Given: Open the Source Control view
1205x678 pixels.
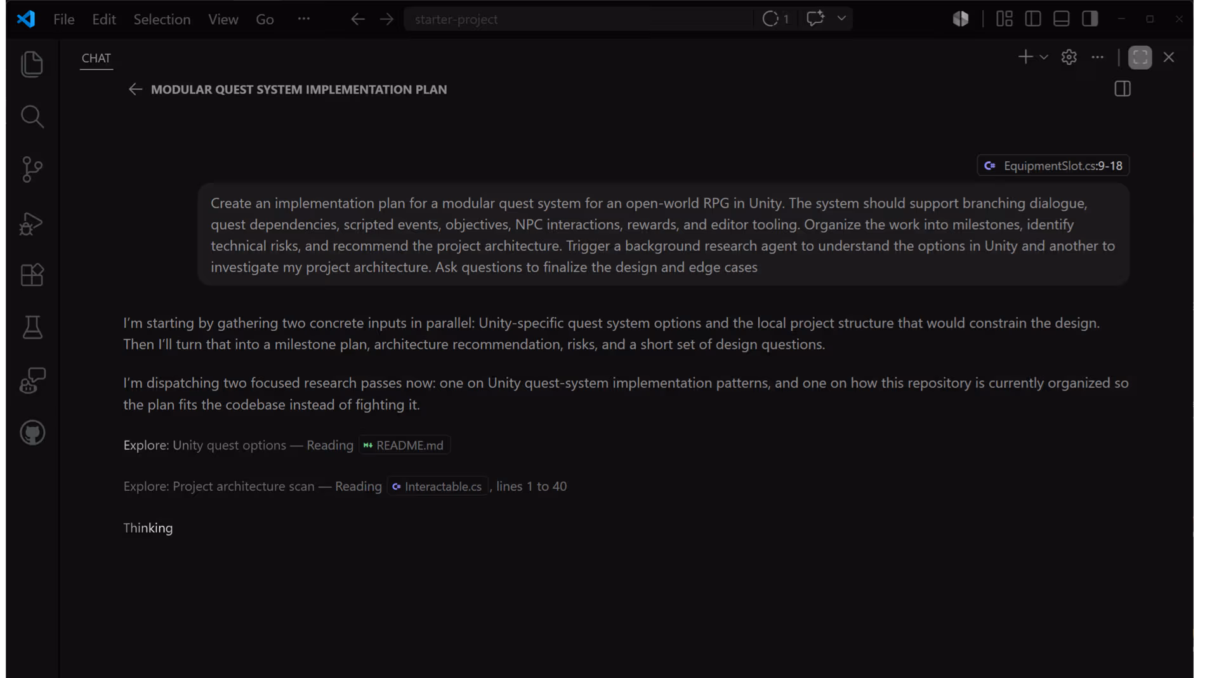Looking at the screenshot, I should [32, 169].
